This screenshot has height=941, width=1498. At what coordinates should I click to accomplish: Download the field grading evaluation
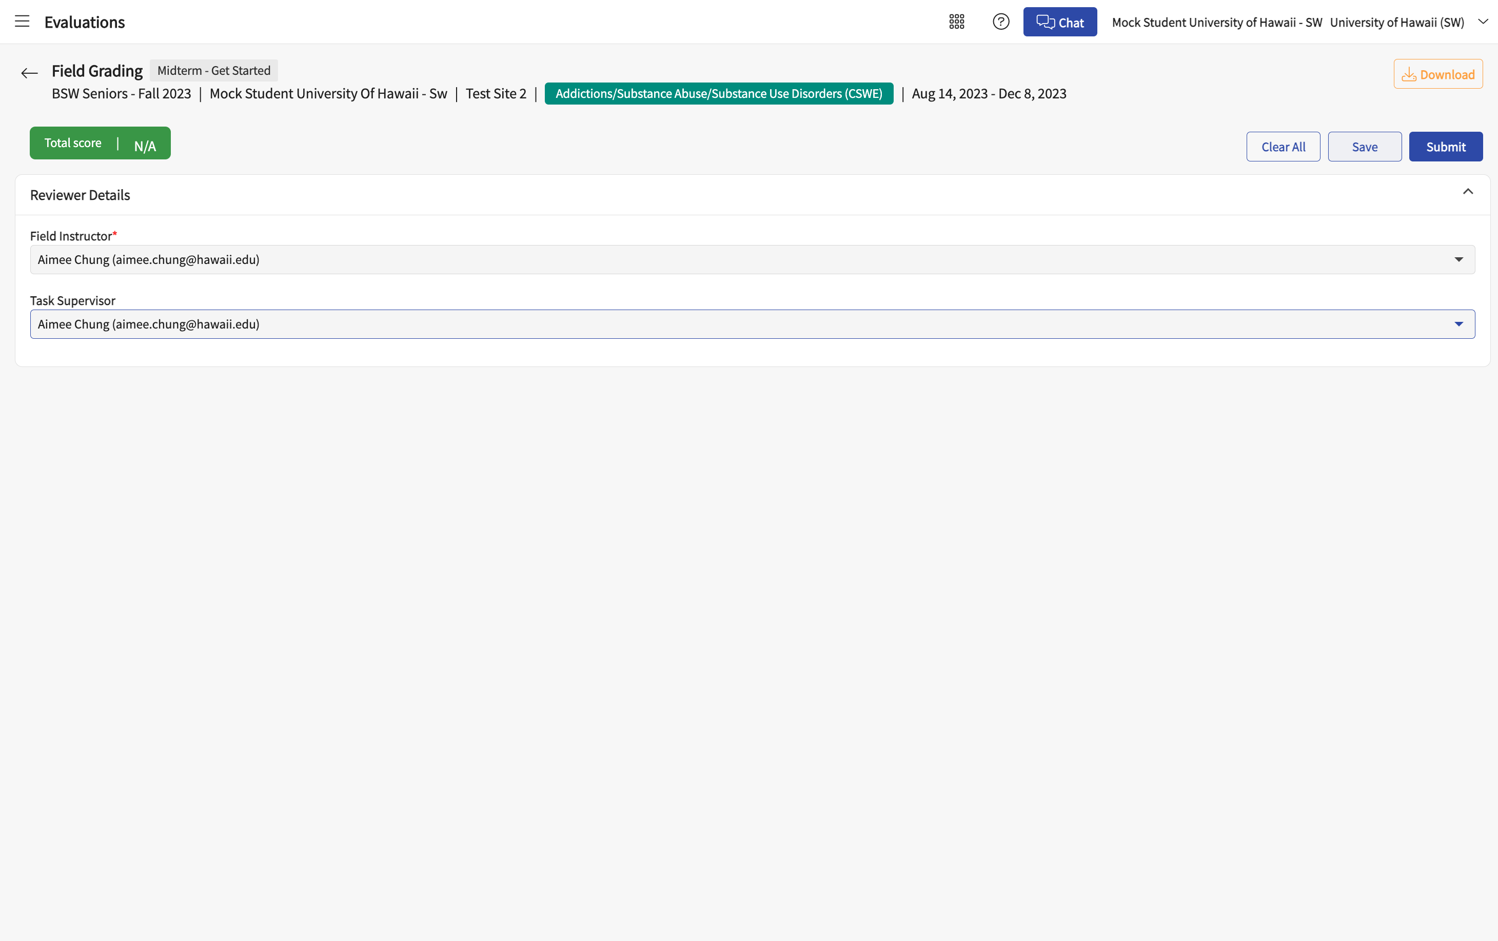[x=1437, y=75]
